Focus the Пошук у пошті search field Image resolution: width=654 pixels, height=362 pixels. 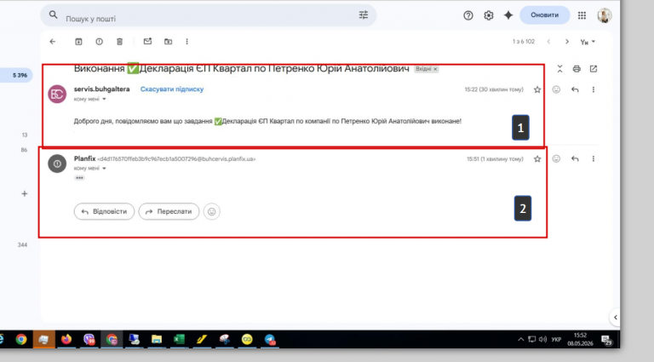click(209, 17)
